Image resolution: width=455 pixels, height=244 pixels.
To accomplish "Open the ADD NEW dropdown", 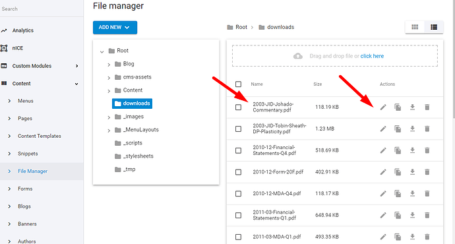I will (x=115, y=27).
